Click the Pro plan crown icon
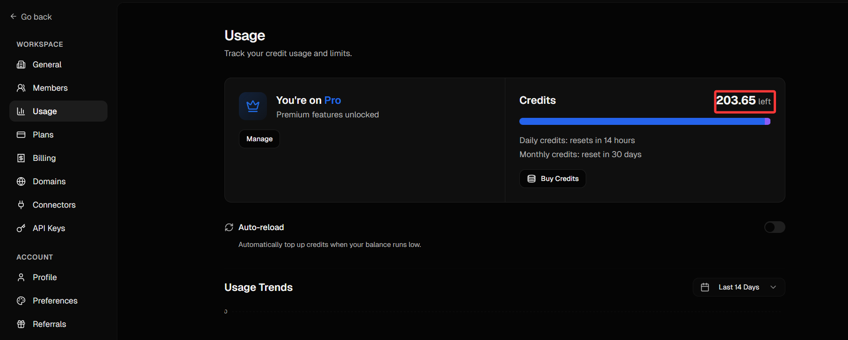This screenshot has width=848, height=340. coord(253,106)
